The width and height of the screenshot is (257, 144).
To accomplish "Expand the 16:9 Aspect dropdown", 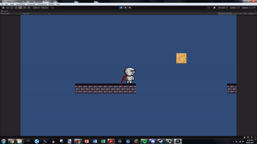I will 11,13.
